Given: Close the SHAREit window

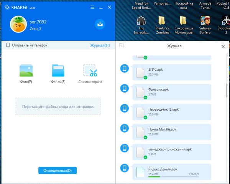Looking at the screenshot, I should click(x=109, y=7).
